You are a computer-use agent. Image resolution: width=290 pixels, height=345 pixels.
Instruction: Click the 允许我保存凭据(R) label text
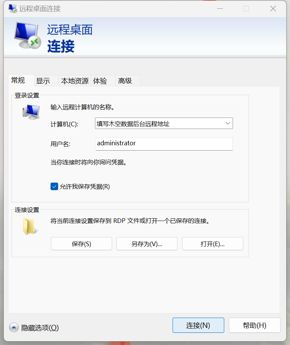(x=85, y=187)
